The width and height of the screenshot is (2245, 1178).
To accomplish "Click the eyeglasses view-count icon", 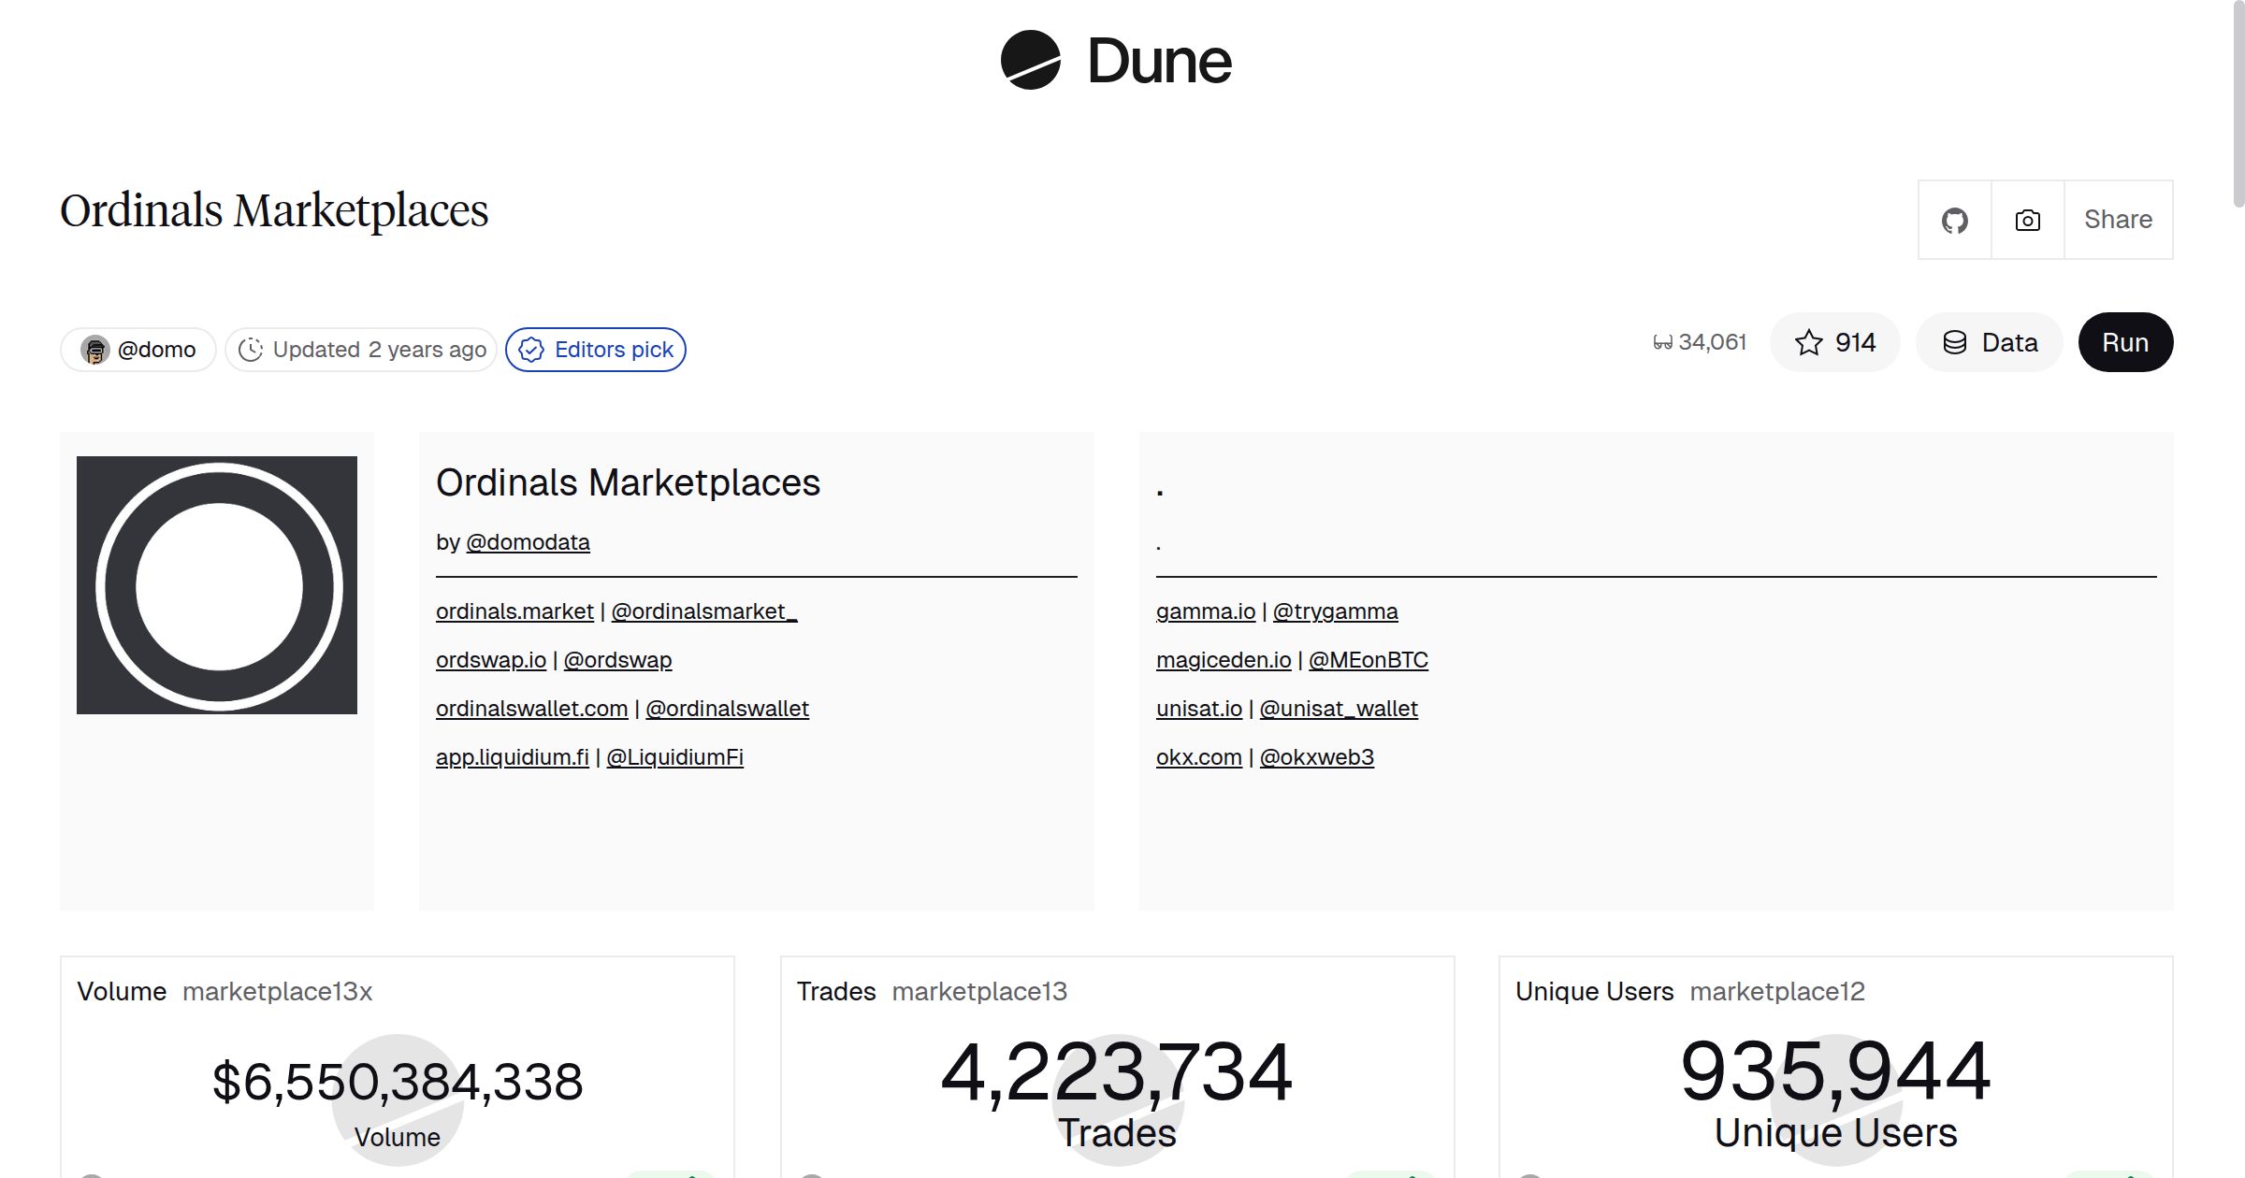I will pos(1664,341).
